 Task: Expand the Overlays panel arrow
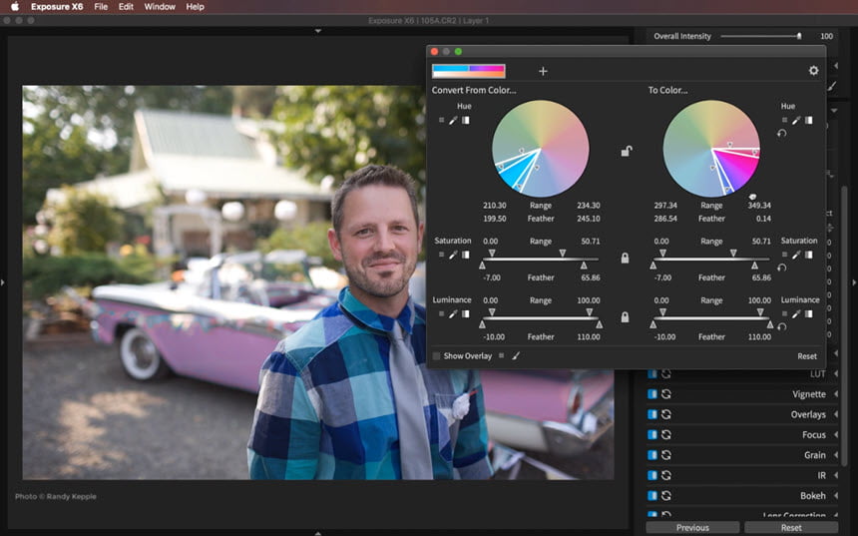pyautogui.click(x=836, y=414)
